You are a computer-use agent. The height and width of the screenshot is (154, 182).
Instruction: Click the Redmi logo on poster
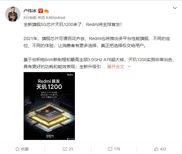[x=70, y=75]
